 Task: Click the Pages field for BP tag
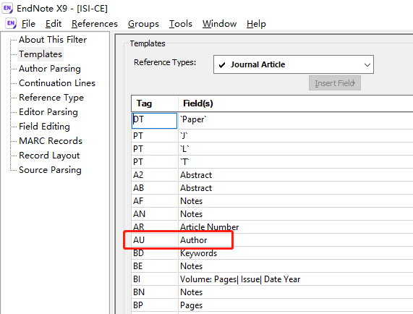(296, 305)
